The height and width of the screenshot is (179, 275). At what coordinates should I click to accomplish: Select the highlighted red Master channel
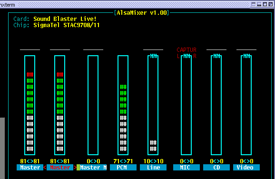coord(60,168)
